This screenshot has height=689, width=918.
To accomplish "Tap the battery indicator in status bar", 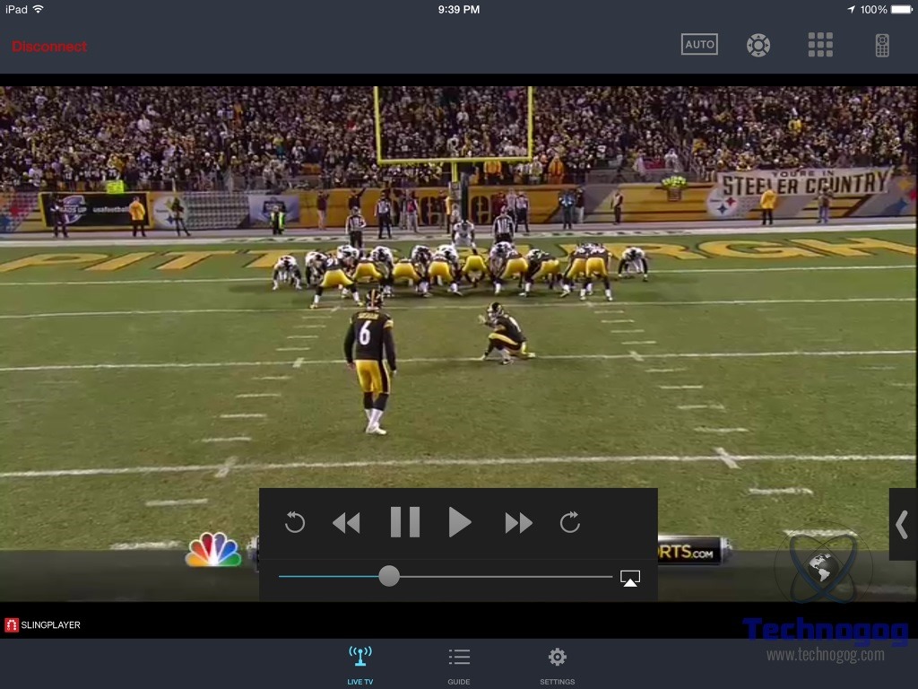I will click(x=899, y=9).
